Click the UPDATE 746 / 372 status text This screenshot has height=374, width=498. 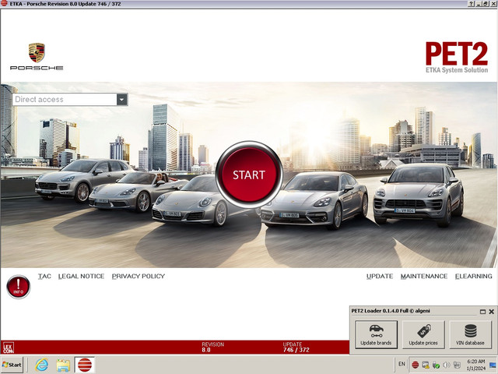(x=296, y=348)
